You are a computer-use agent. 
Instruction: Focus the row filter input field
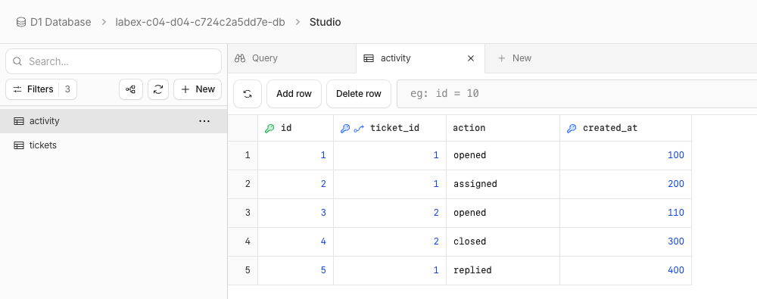click(x=577, y=94)
